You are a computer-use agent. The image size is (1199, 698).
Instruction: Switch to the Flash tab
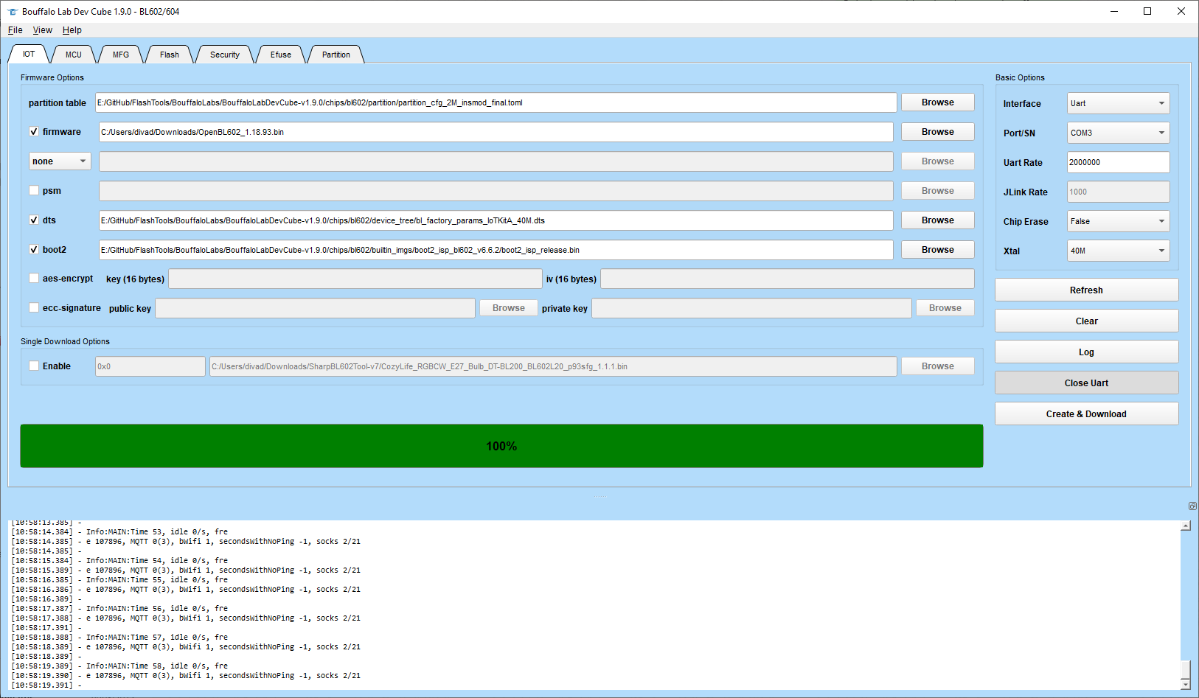pyautogui.click(x=170, y=55)
